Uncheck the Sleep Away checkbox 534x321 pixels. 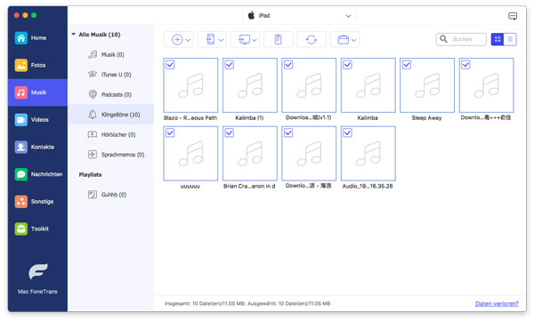point(407,65)
